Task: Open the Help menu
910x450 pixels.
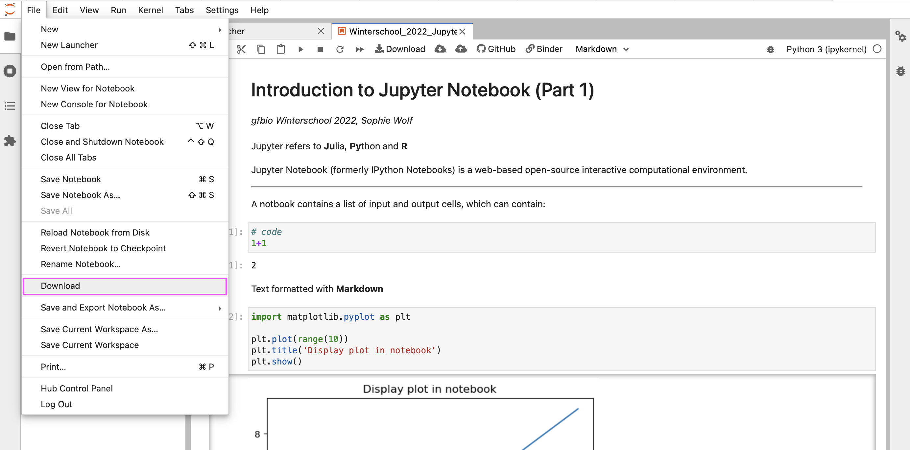Action: coord(260,10)
